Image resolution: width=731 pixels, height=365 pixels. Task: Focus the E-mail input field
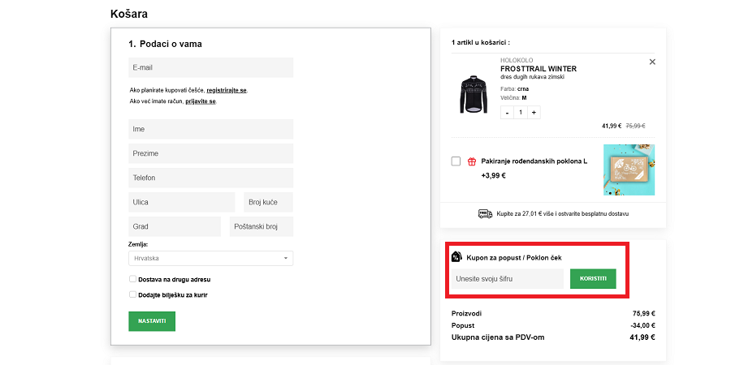[210, 68]
